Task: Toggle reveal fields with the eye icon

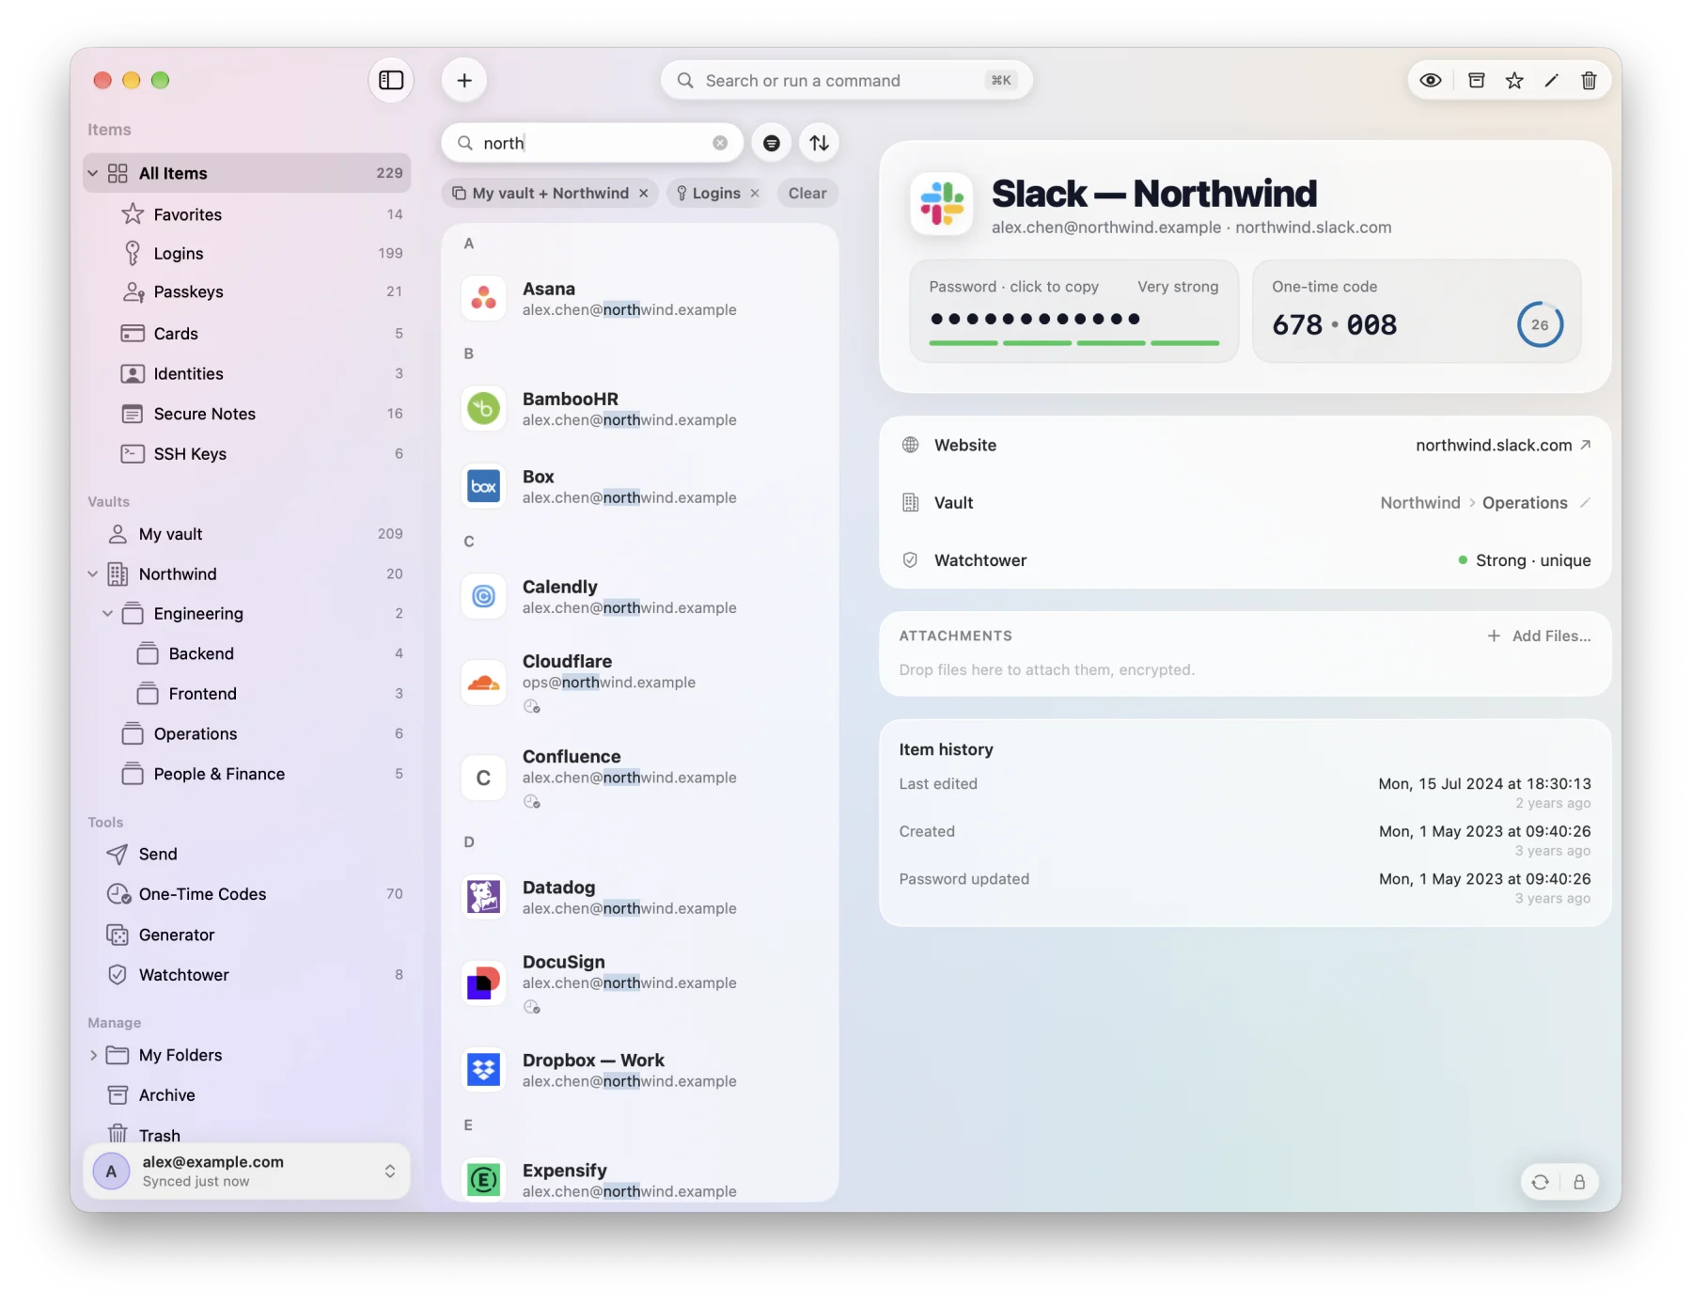Action: (1431, 81)
